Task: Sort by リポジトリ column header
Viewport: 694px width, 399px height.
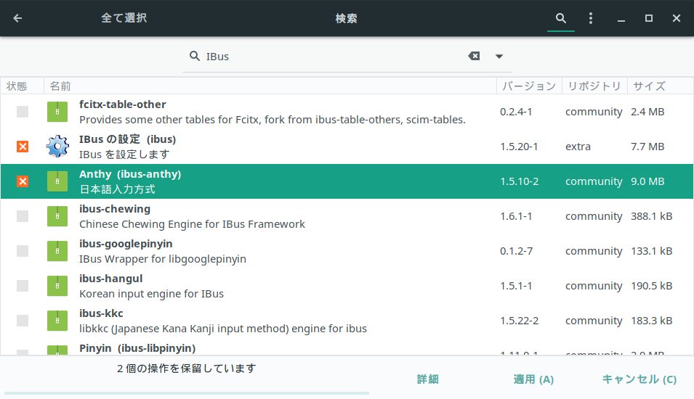Action: [594, 86]
